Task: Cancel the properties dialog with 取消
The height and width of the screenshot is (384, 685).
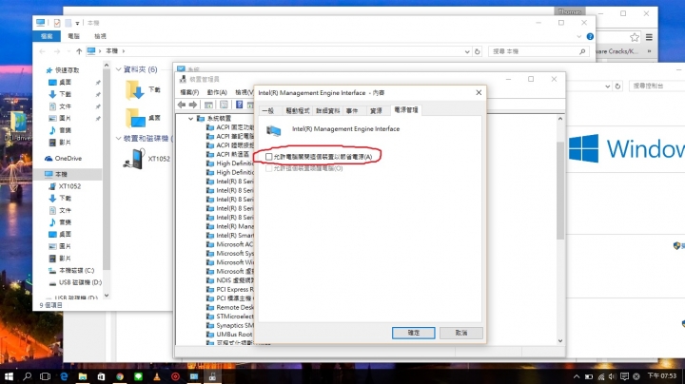Action: [x=460, y=333]
